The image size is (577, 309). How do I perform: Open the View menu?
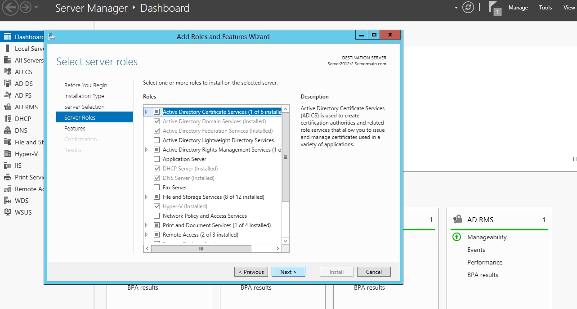pyautogui.click(x=569, y=8)
